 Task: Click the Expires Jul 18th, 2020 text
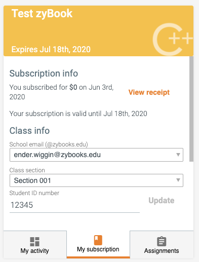(51, 50)
